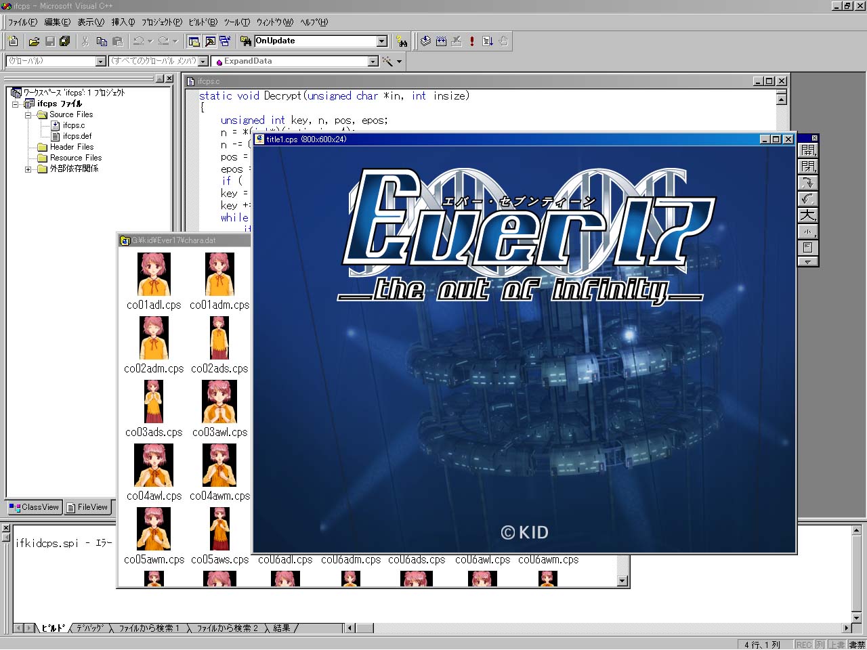Click the 大 (enlarge) button in floating toolbar
This screenshot has height=650, width=867.
808,215
